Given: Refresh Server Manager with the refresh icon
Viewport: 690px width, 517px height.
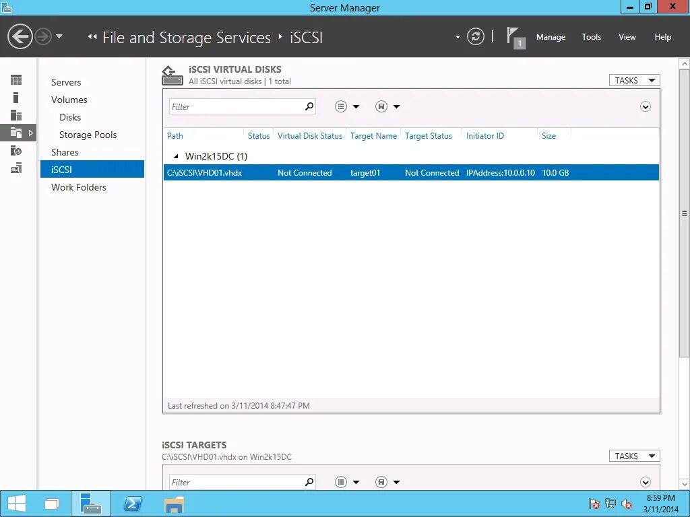Looking at the screenshot, I should coord(475,36).
